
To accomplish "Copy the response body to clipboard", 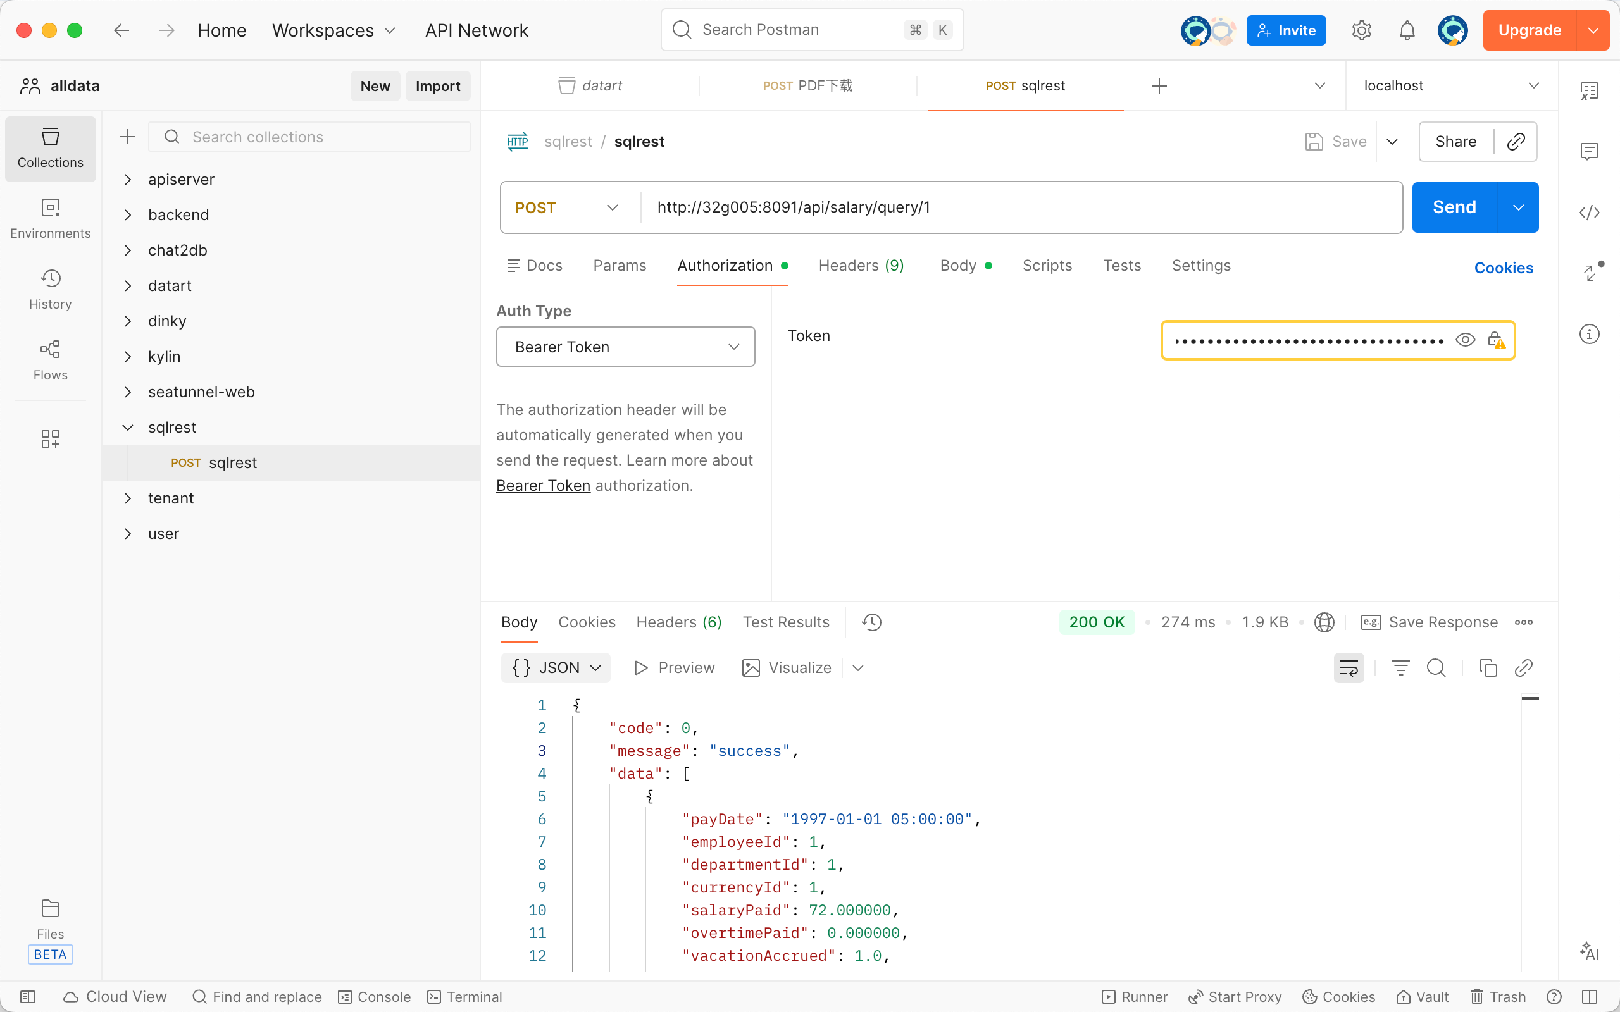I will tap(1488, 667).
